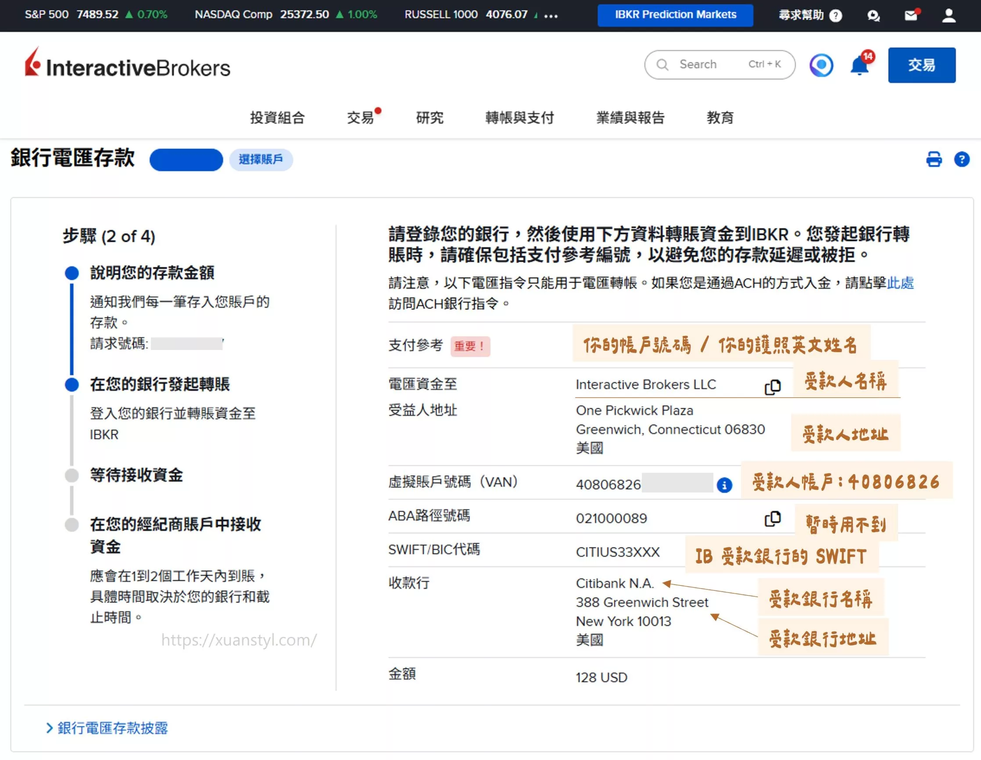Open the mail inbox icon
The height and width of the screenshot is (760, 981).
(911, 16)
